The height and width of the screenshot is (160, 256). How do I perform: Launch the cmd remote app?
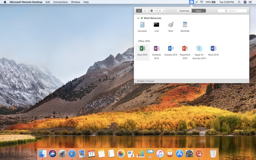coord(156,25)
